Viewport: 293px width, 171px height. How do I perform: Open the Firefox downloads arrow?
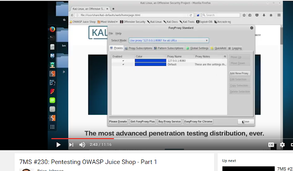point(264,15)
